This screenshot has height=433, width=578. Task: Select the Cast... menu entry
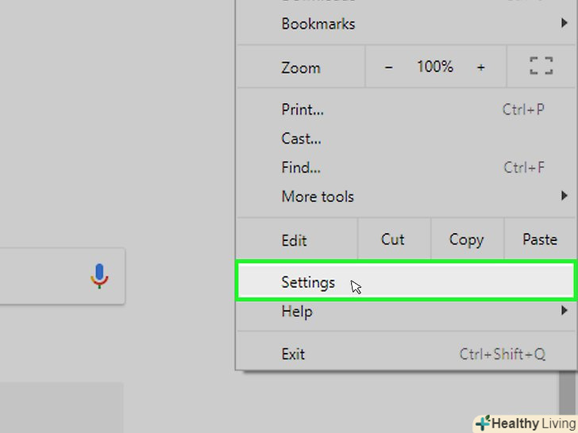tap(302, 139)
